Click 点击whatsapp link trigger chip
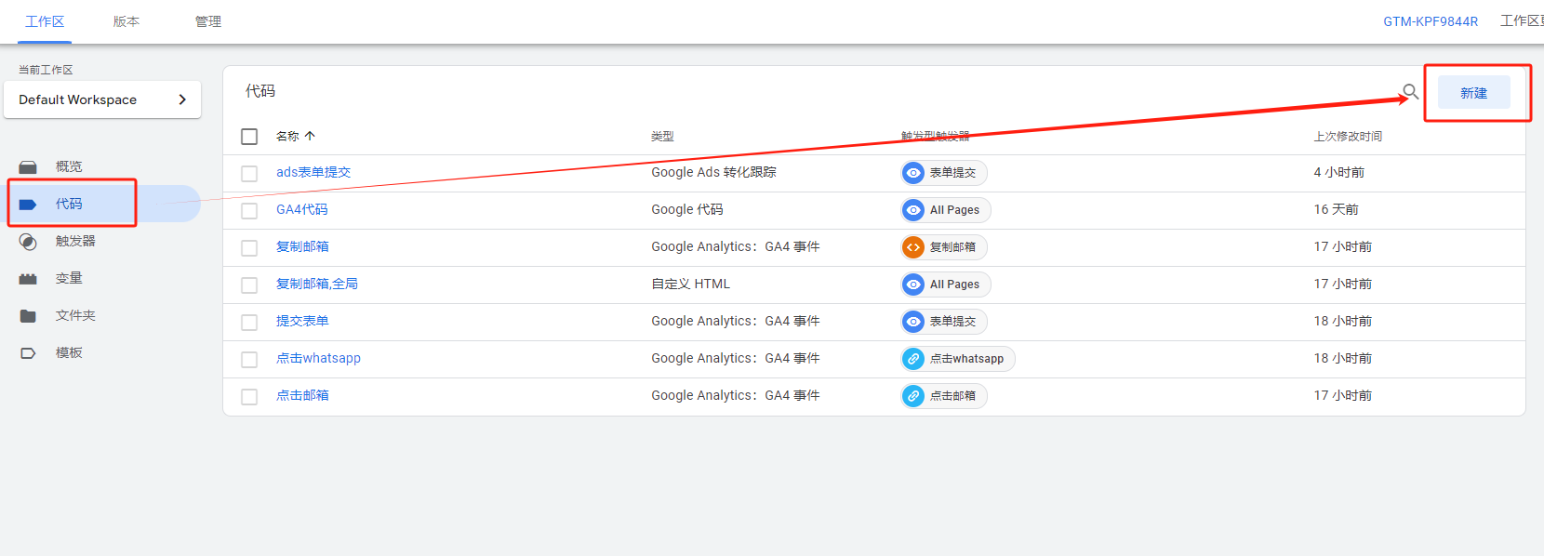Image resolution: width=1544 pixels, height=556 pixels. pos(957,359)
